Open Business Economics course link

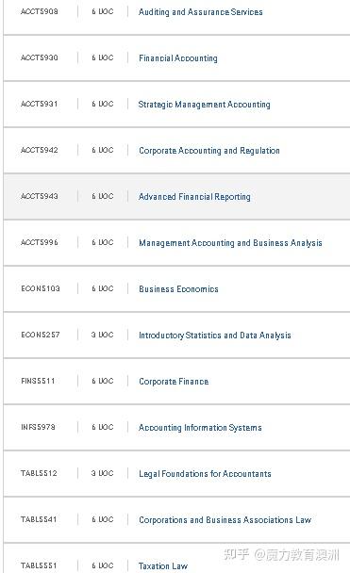(x=178, y=289)
